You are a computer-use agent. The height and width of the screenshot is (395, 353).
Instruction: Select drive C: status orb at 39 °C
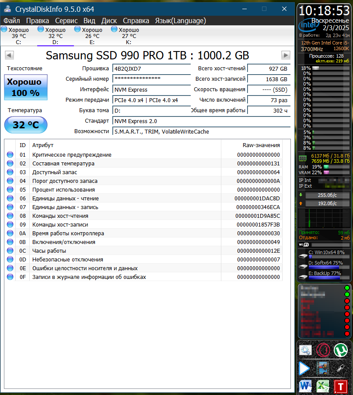(x=4, y=29)
